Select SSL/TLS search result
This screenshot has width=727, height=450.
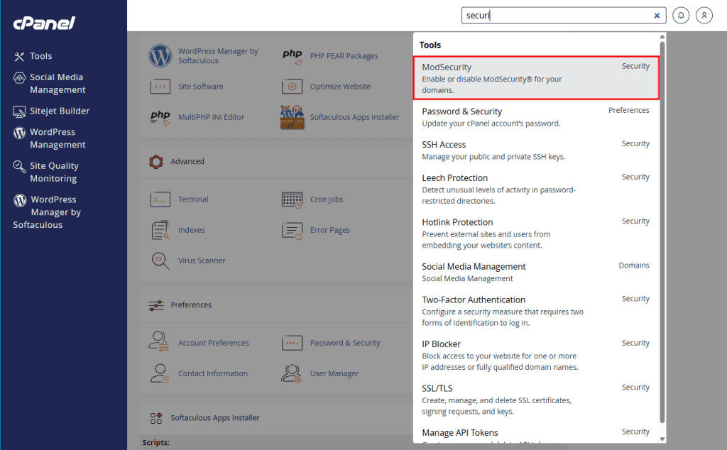tap(536, 400)
